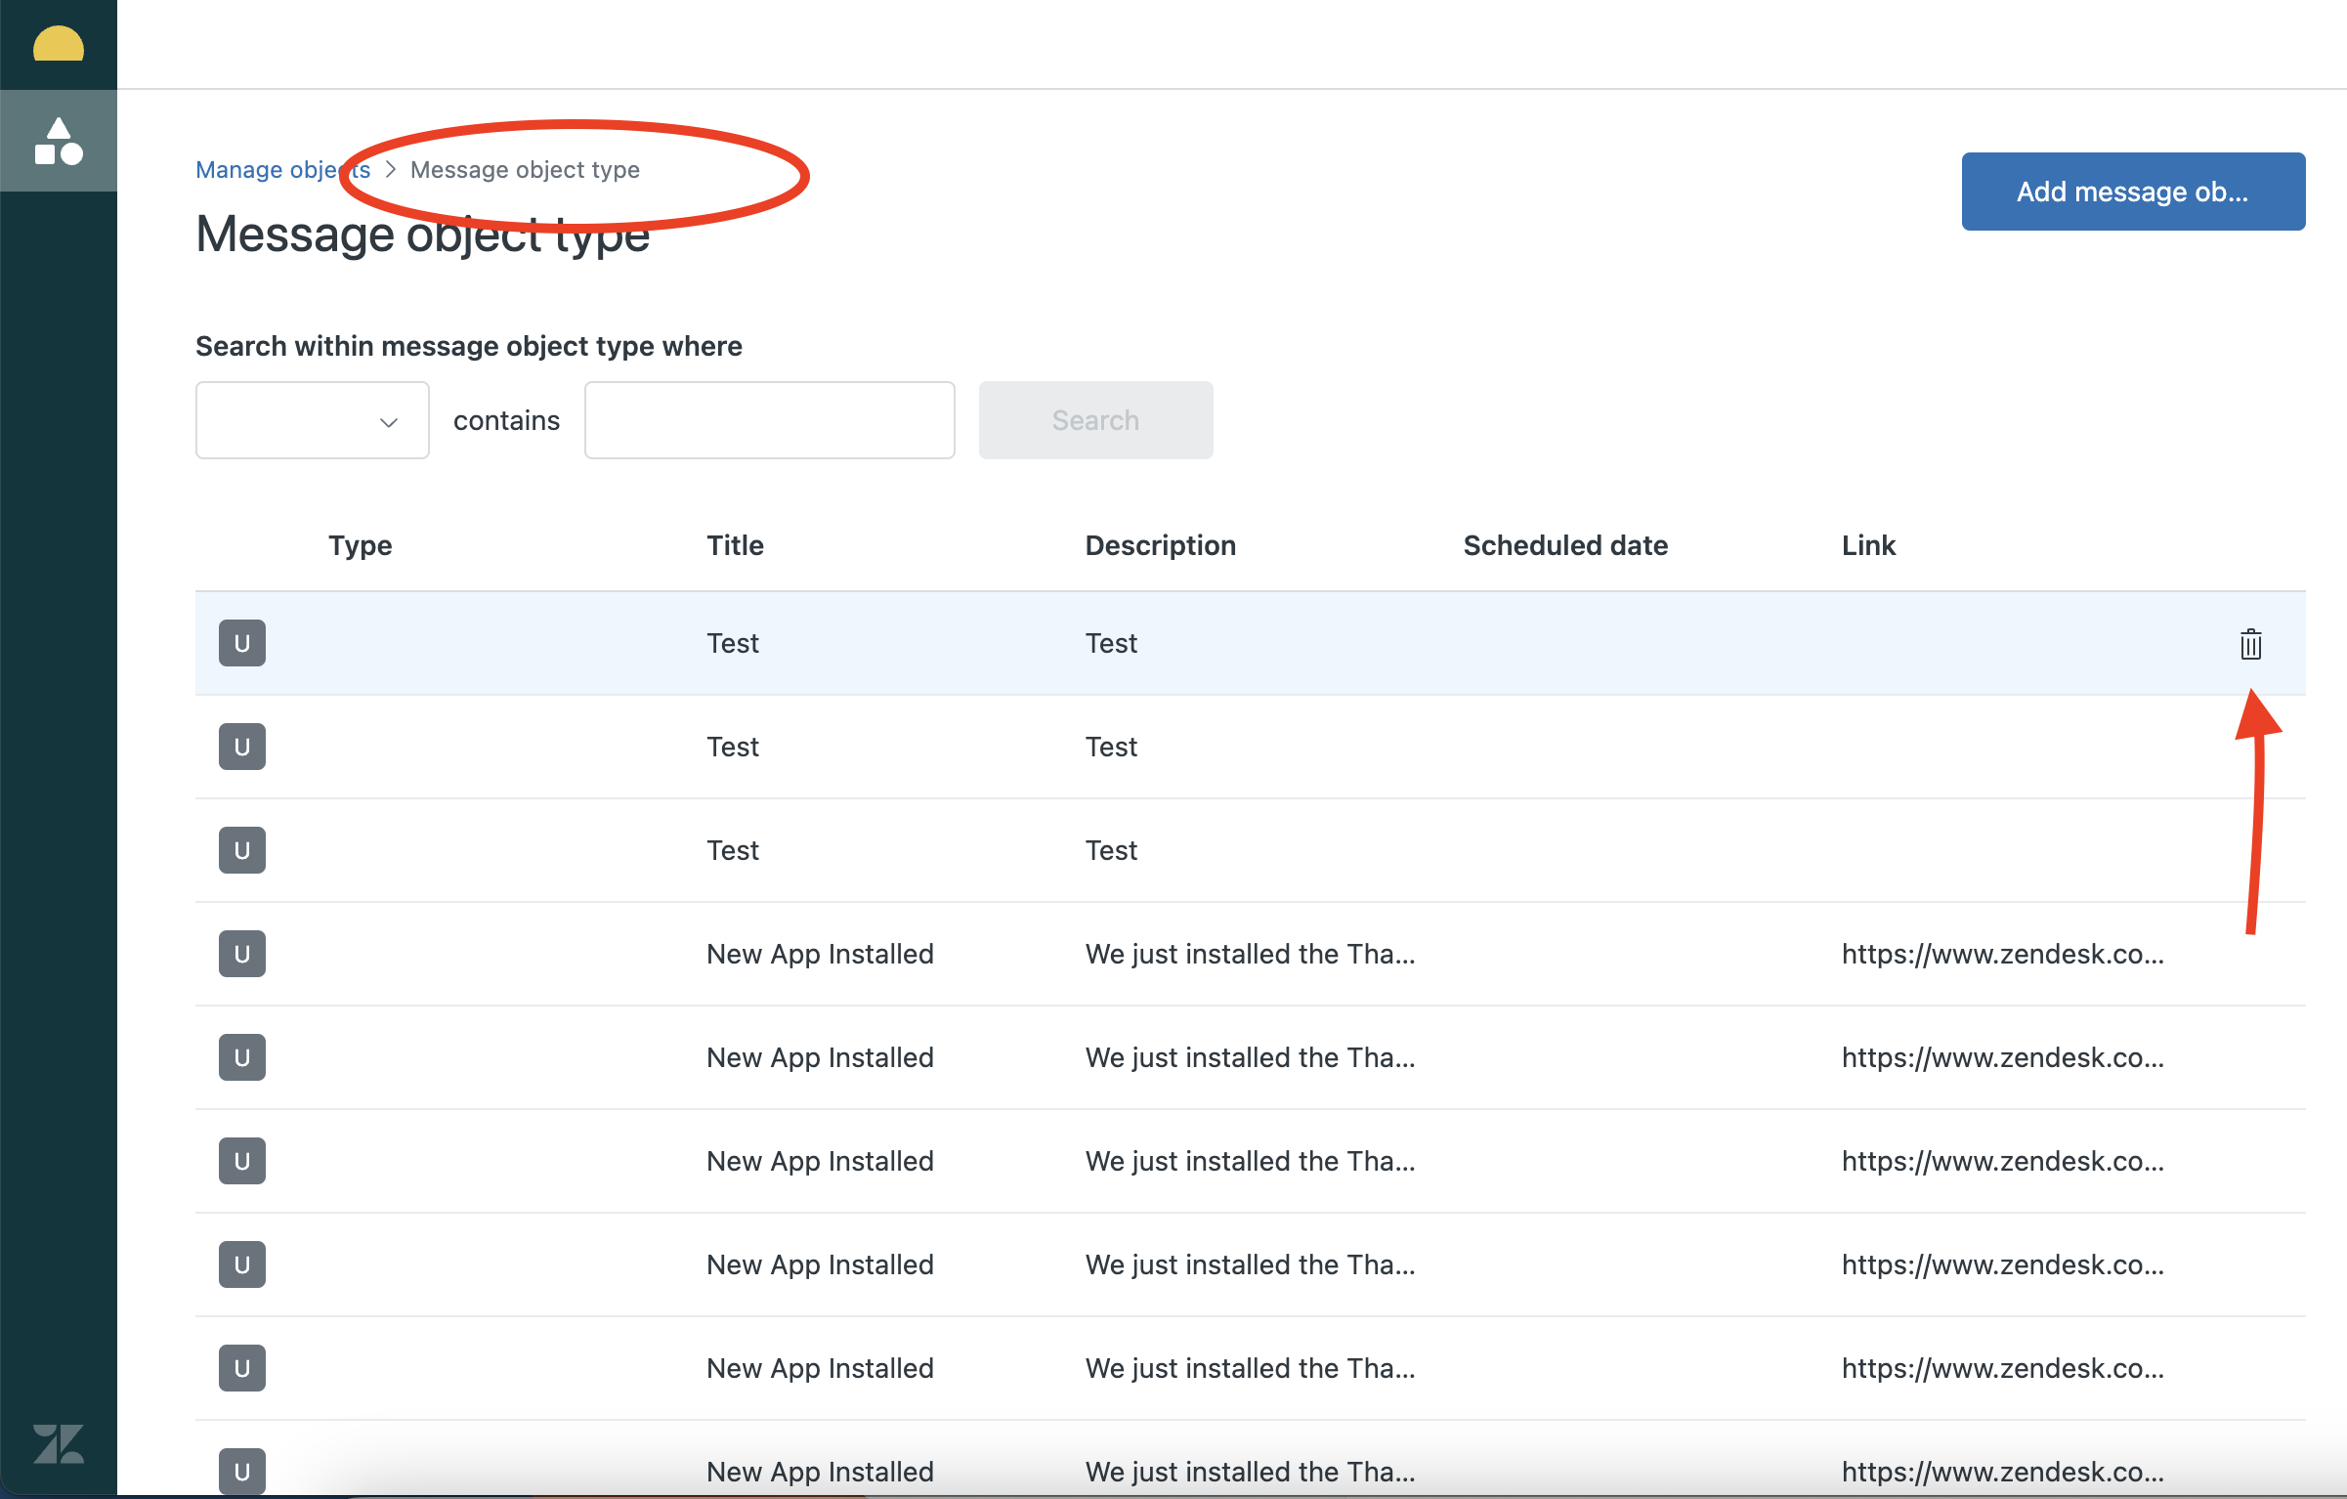The width and height of the screenshot is (2347, 1499).
Task: Follow the Manage objects breadcrumb link
Action: pyautogui.click(x=282, y=169)
